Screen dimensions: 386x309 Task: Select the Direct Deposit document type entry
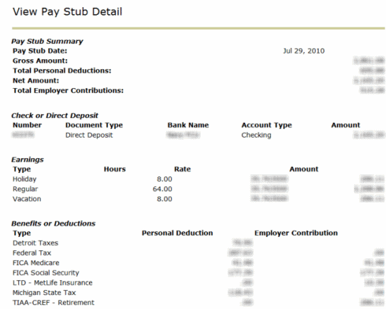click(x=89, y=135)
